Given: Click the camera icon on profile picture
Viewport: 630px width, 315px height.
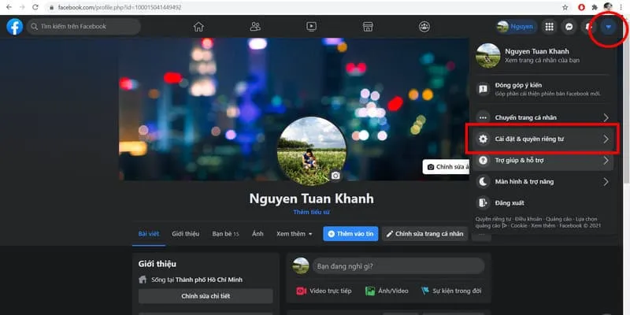Looking at the screenshot, I should point(335,176).
